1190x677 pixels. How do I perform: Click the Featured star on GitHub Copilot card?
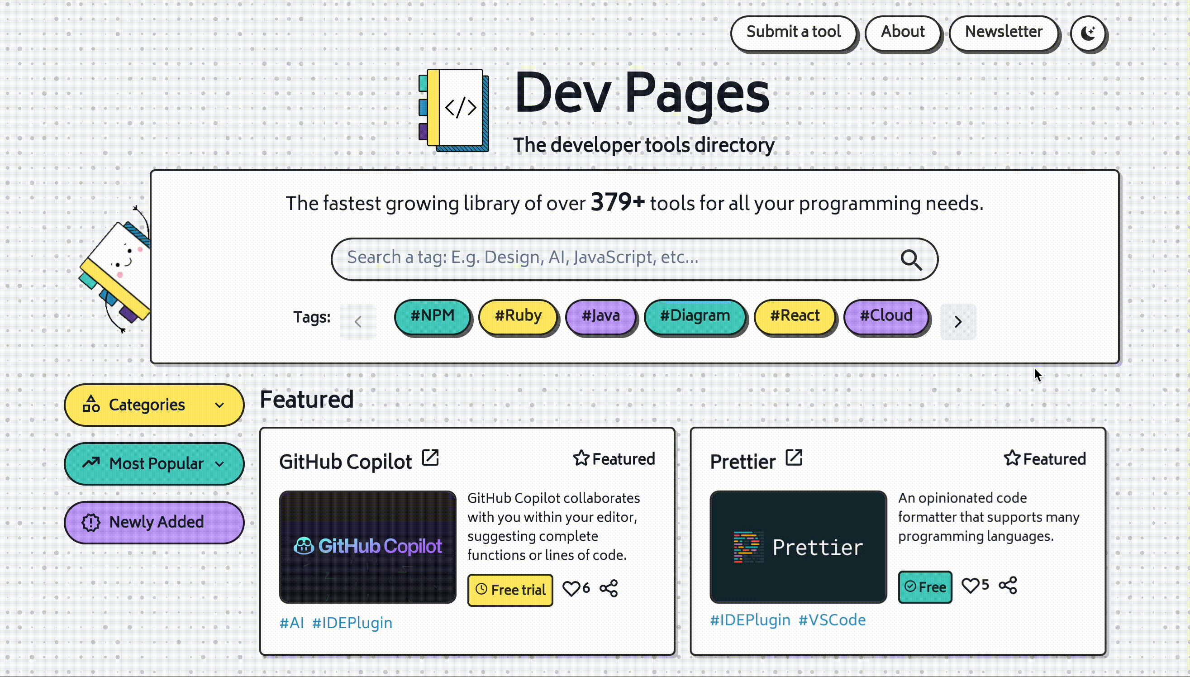581,458
